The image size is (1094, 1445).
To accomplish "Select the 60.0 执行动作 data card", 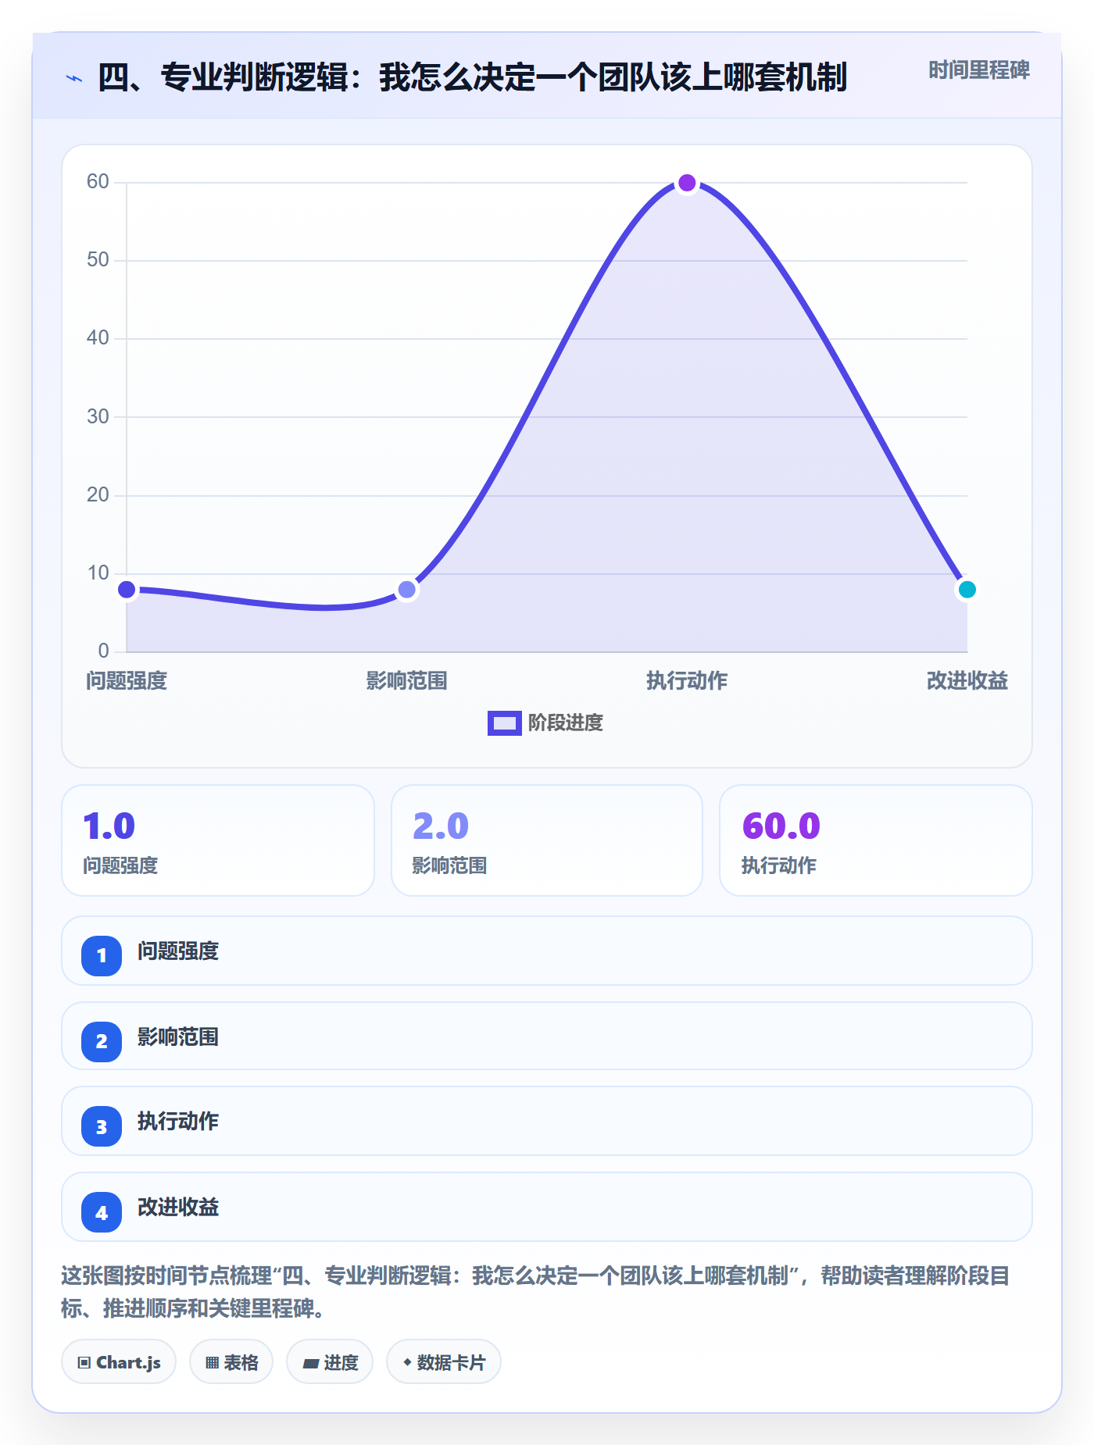I will (x=876, y=840).
